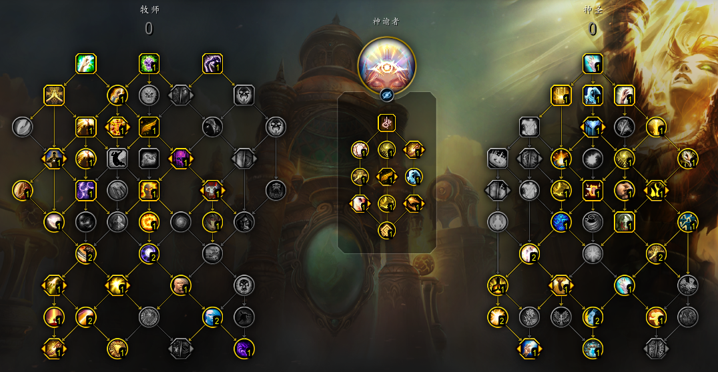
Task: Toggle the eye icon below the 神谕者 portrait
Action: point(386,95)
